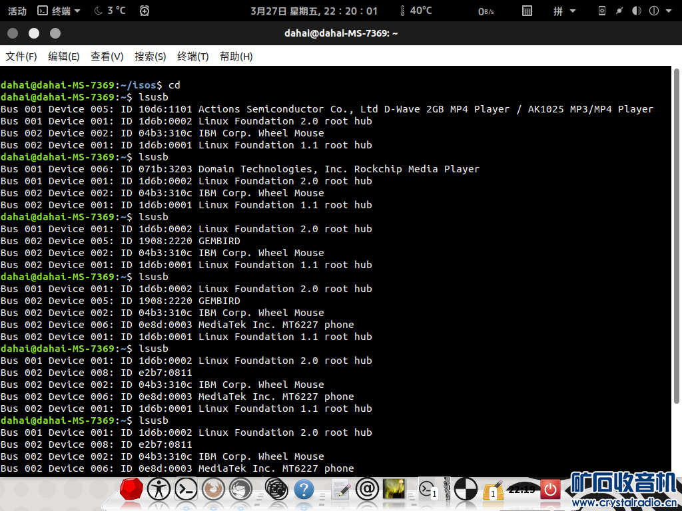Open the 拼 input method dropdown
Image resolution: width=682 pixels, height=511 pixels.
pyautogui.click(x=564, y=11)
